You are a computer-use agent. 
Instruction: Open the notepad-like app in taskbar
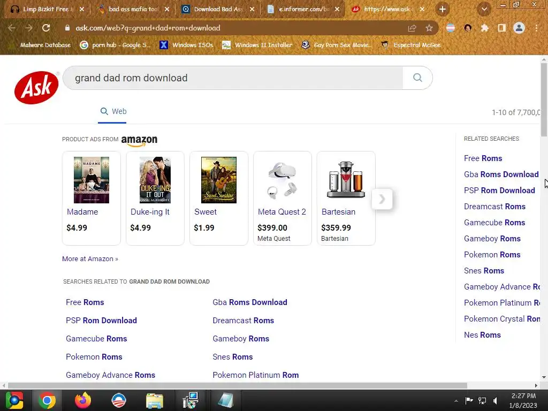click(x=225, y=400)
